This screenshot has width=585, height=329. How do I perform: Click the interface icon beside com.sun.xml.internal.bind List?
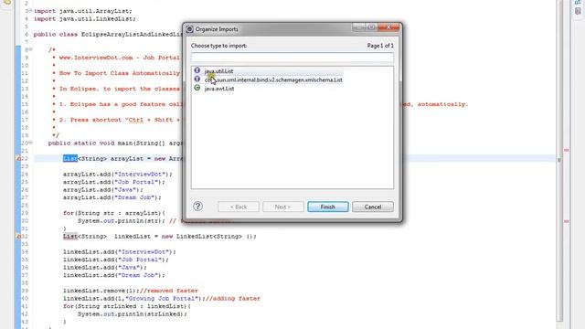(197, 80)
